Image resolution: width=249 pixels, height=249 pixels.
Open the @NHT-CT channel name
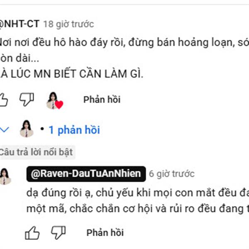coord(19,24)
